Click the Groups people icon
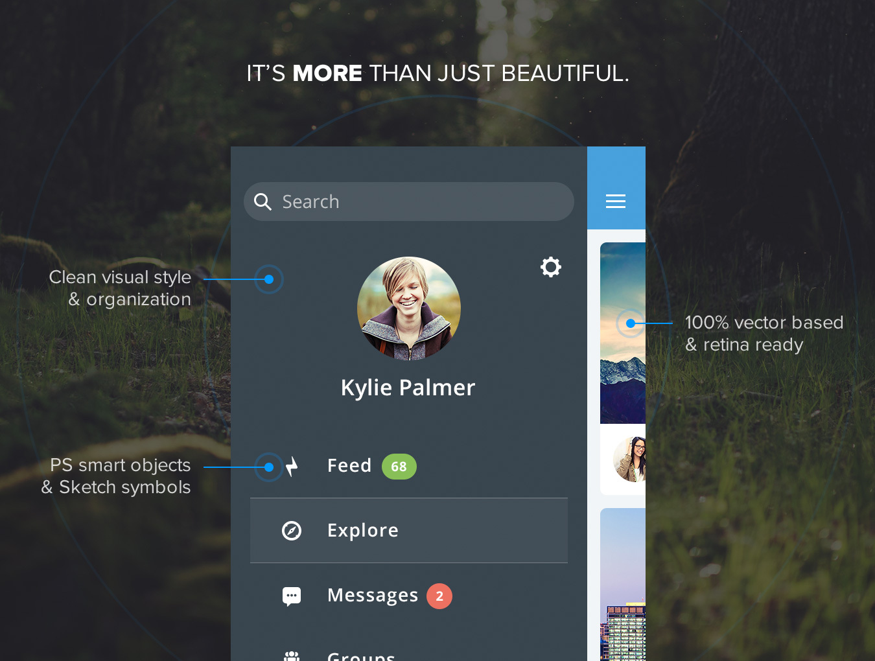Image resolution: width=875 pixels, height=661 pixels. (292, 656)
